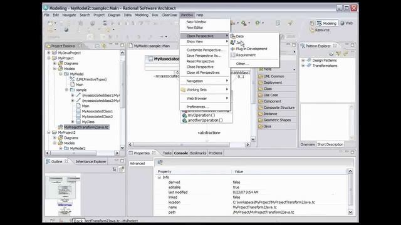Image resolution: width=401 pixels, height=225 pixels.
Task: Click the Properties view toolbar icon
Action: point(160,162)
